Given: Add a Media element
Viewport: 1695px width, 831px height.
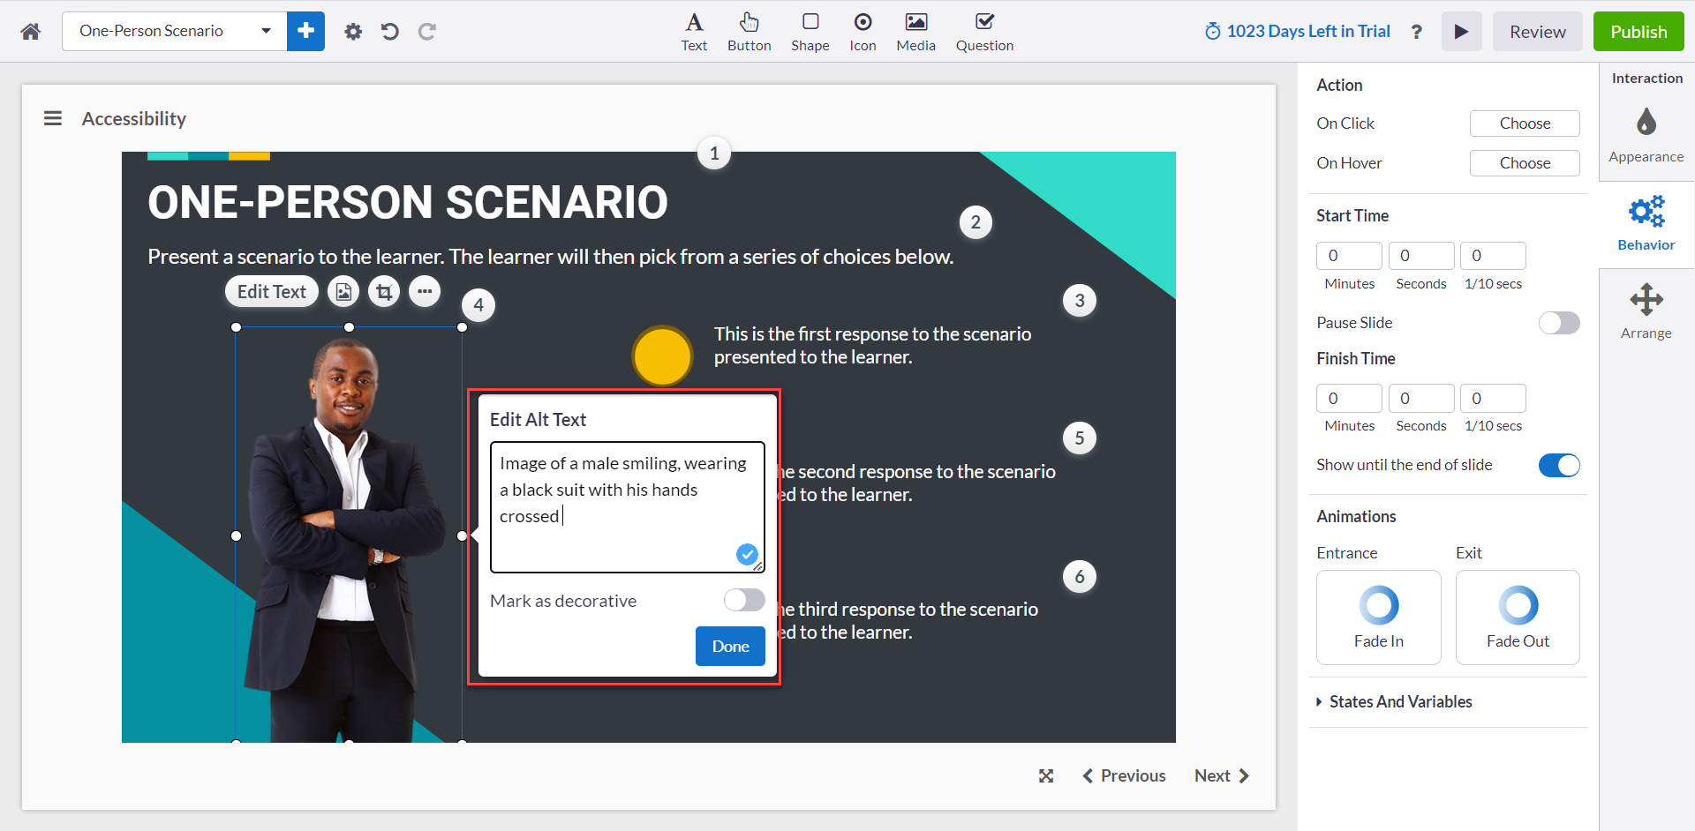Looking at the screenshot, I should 915,32.
